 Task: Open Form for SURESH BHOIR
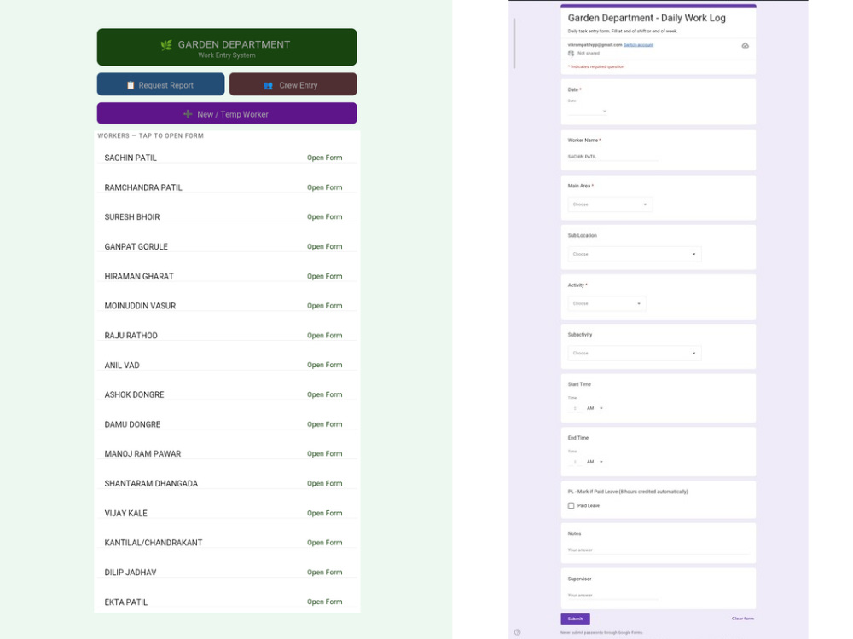click(325, 216)
